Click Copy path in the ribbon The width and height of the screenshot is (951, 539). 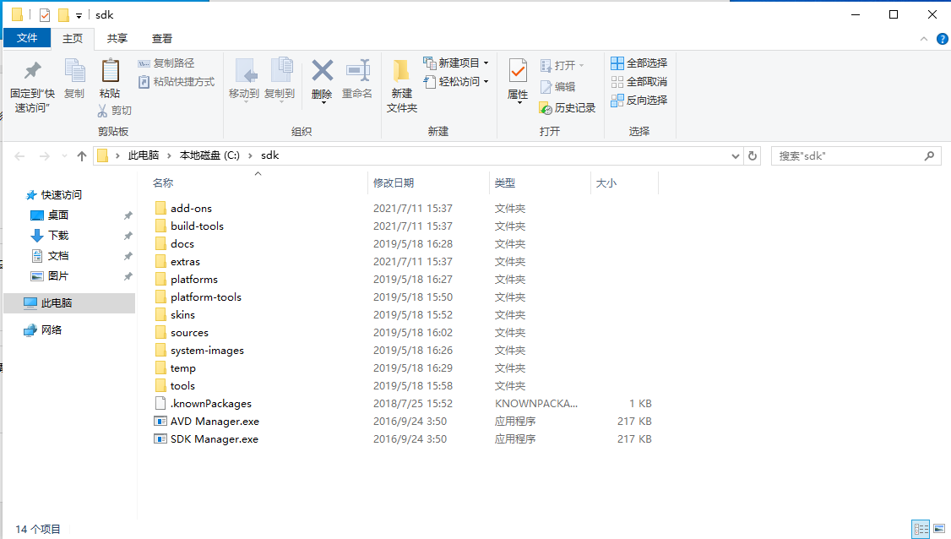[166, 63]
